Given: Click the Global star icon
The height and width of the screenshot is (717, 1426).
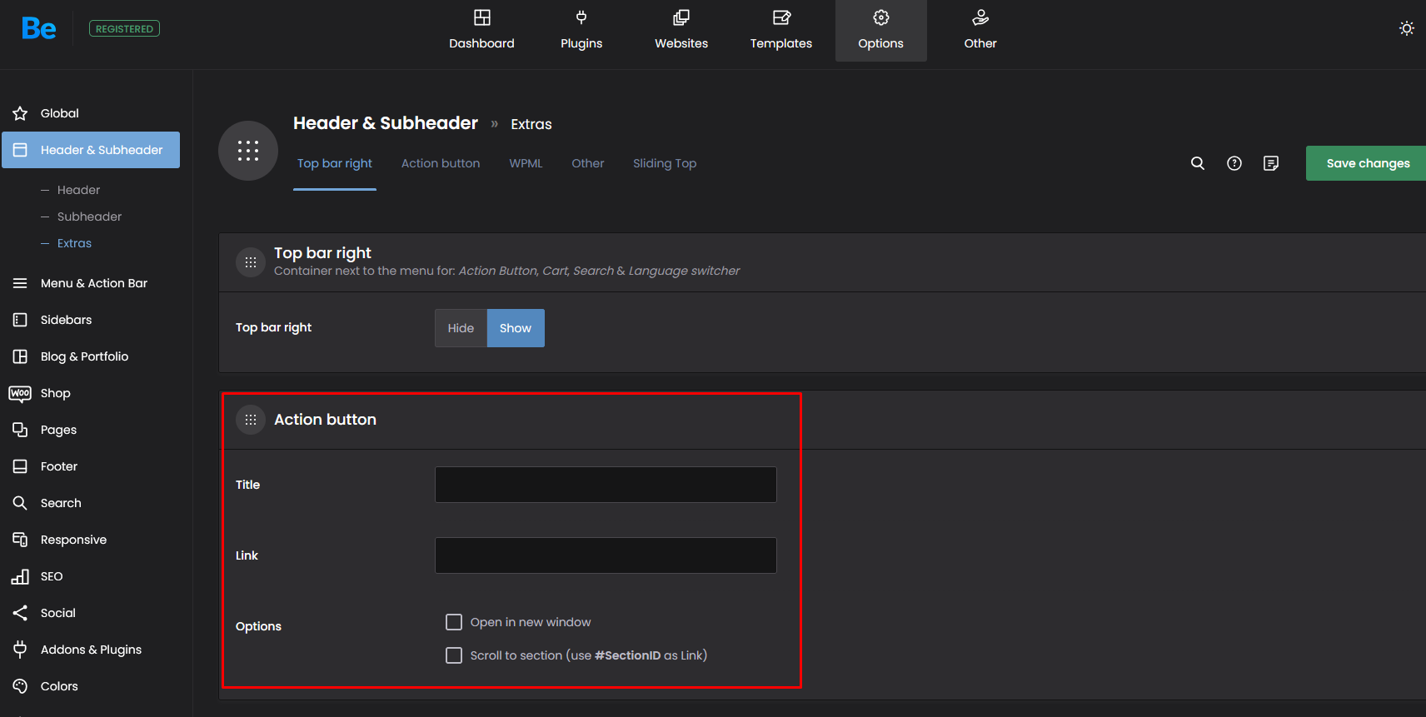Looking at the screenshot, I should [20, 113].
